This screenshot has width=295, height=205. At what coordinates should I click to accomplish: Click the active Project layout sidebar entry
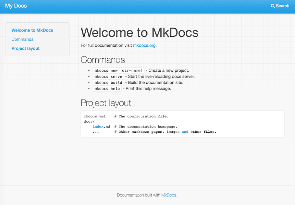point(25,48)
